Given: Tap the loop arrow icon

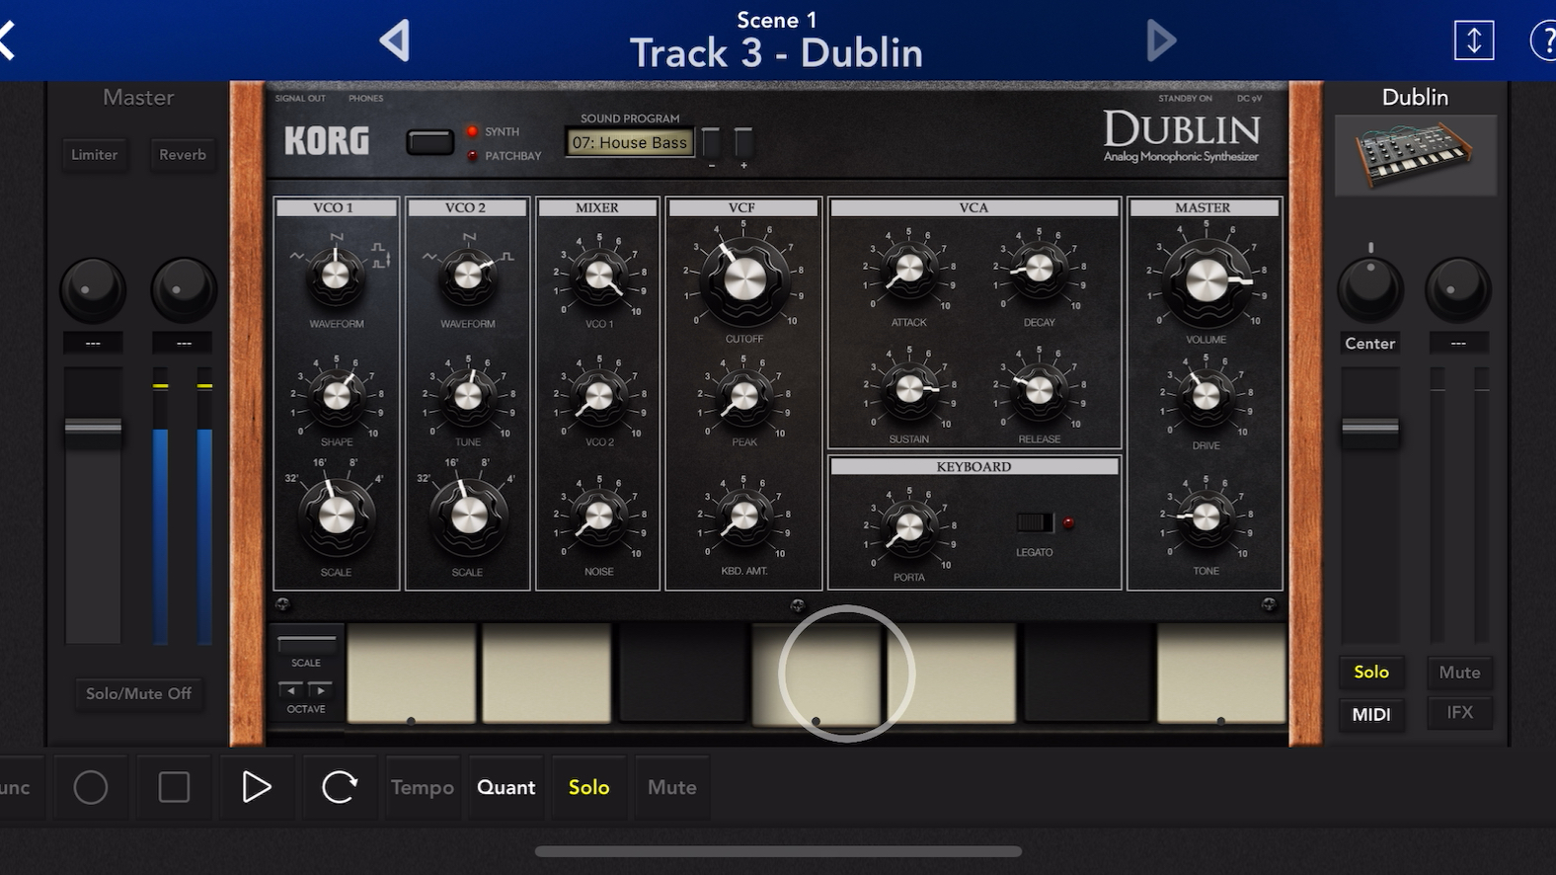Looking at the screenshot, I should (x=339, y=787).
